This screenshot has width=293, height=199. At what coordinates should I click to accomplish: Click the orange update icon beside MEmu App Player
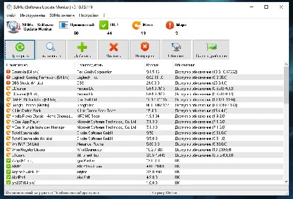coord(8,122)
